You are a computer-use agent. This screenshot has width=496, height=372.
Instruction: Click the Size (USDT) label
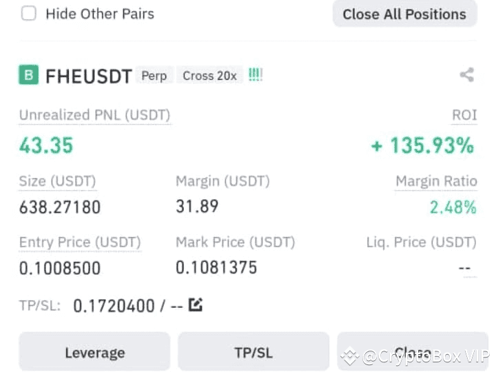pyautogui.click(x=57, y=181)
